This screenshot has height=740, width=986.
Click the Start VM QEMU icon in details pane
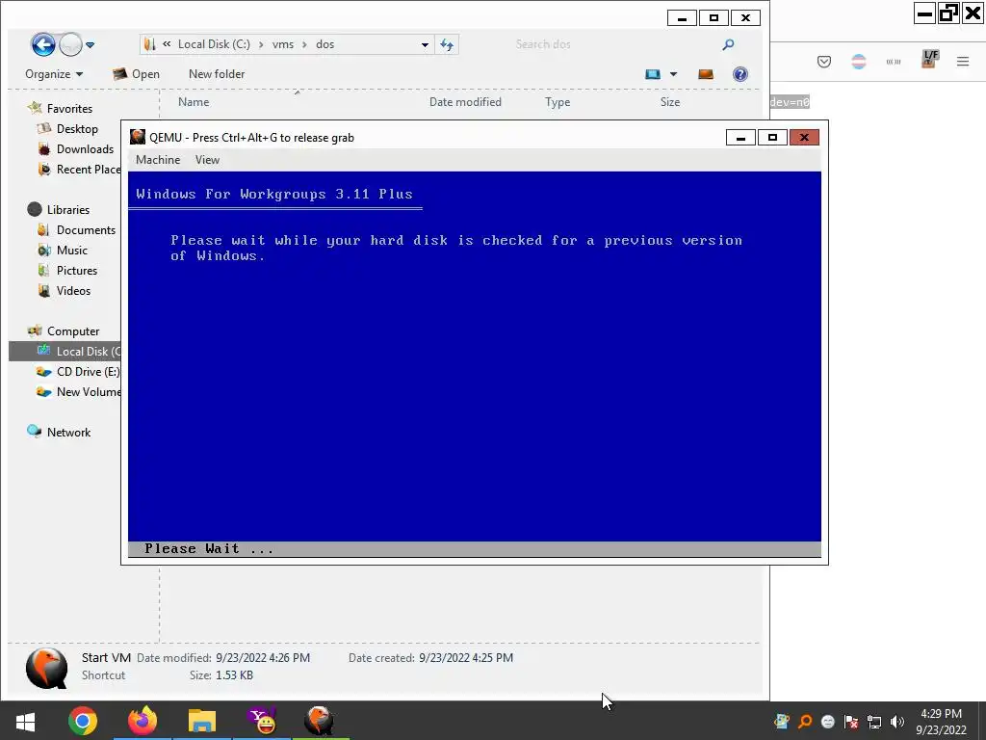coord(46,668)
